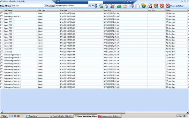Viewport: 189px width, 118px height.
Task: Open the Project Name dropdown arrow
Action: click(46, 6)
